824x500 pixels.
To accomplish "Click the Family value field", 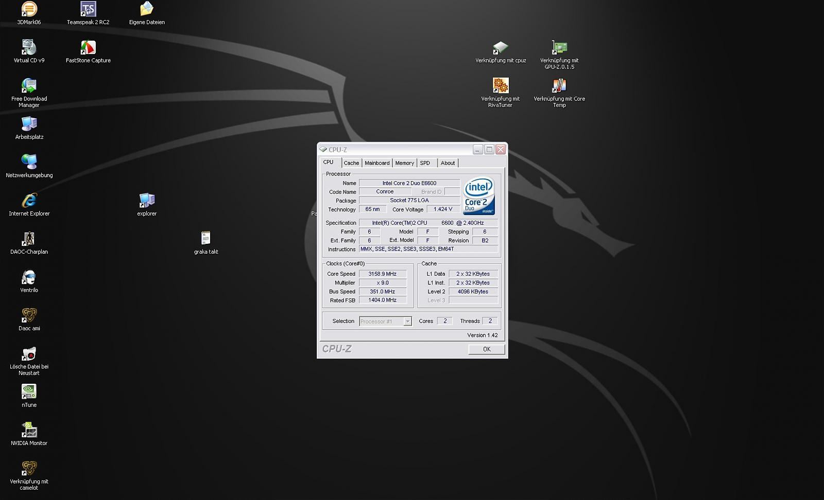I will (x=369, y=231).
